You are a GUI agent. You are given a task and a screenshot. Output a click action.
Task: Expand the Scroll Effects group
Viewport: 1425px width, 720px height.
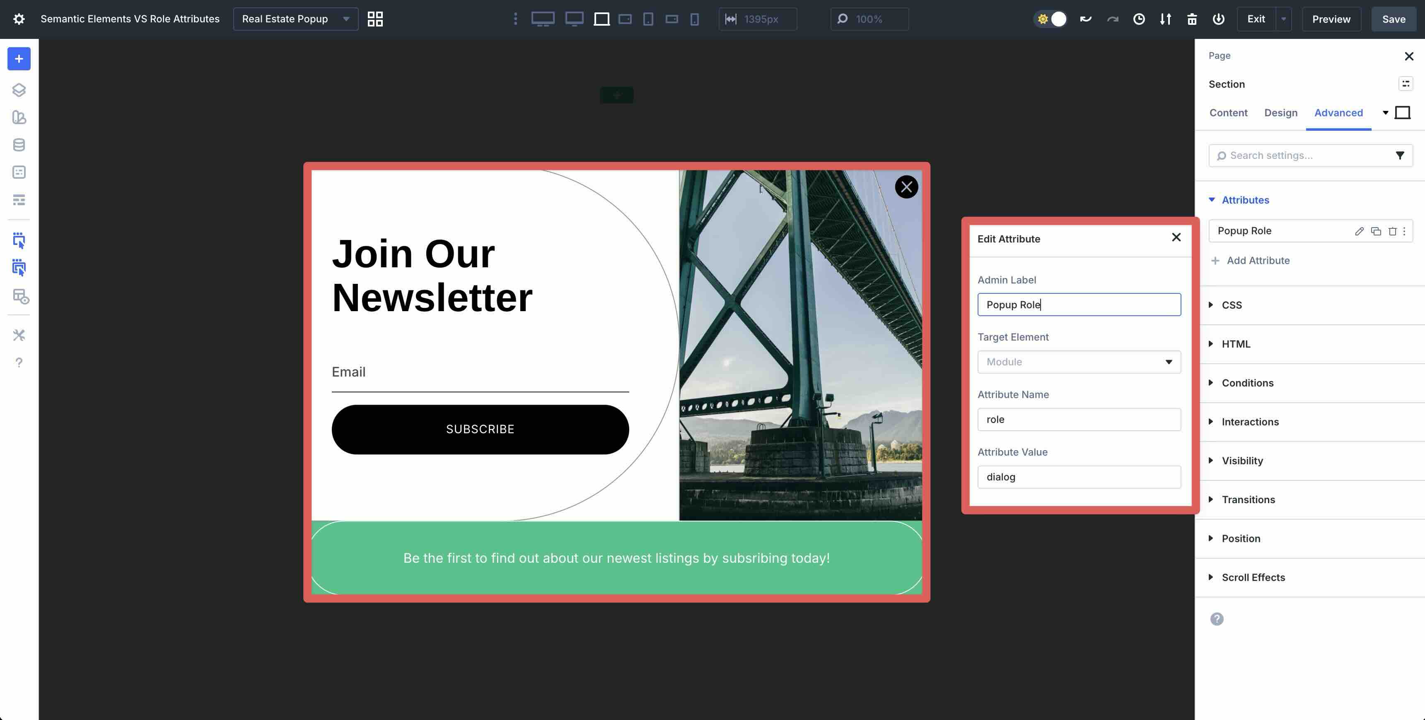coord(1253,577)
